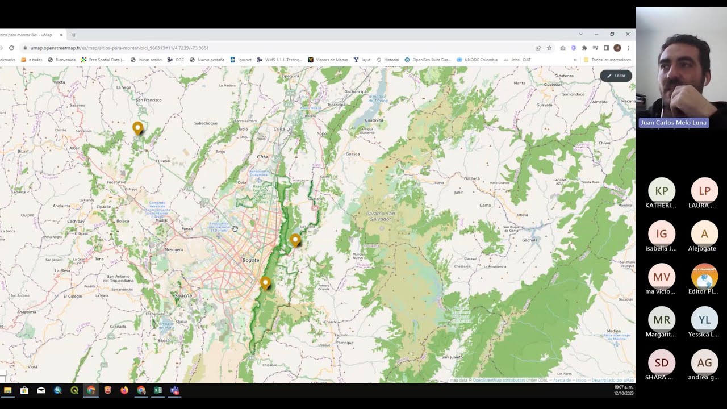
Task: Open the Iniciar sesión bookmark
Action: pos(146,60)
